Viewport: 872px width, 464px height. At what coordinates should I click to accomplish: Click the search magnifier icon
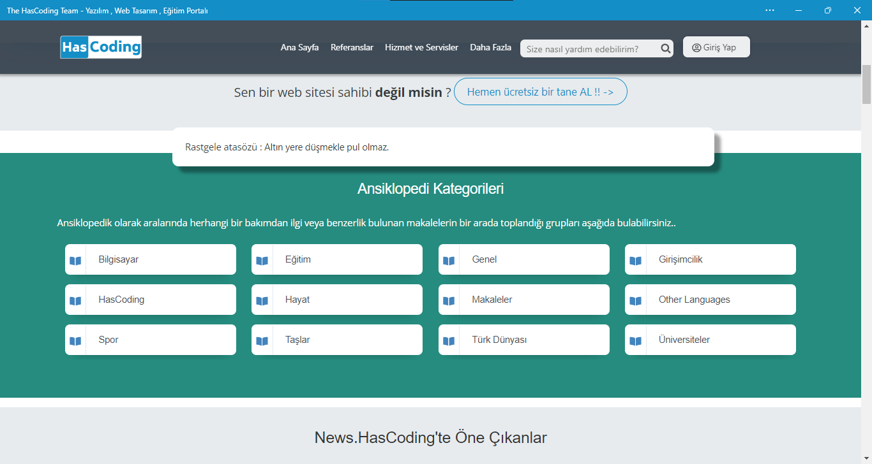pos(665,48)
